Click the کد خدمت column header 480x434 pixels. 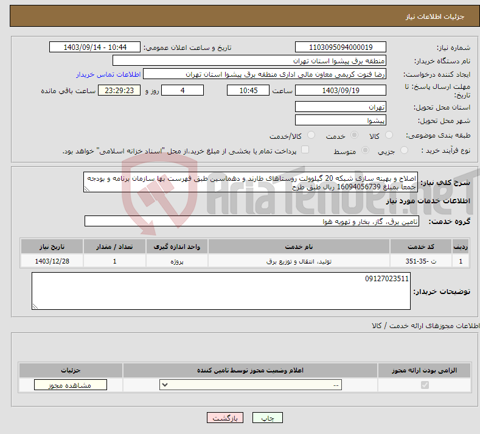point(421,247)
